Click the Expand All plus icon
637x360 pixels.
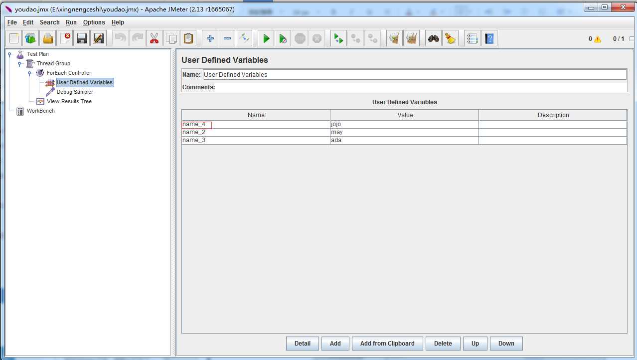(x=210, y=38)
